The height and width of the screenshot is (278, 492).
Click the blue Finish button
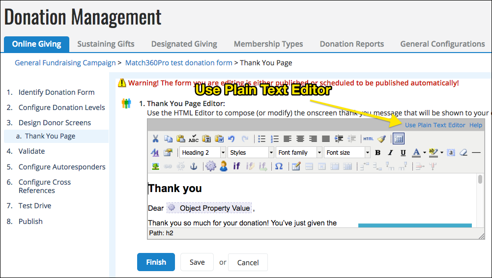(x=156, y=262)
